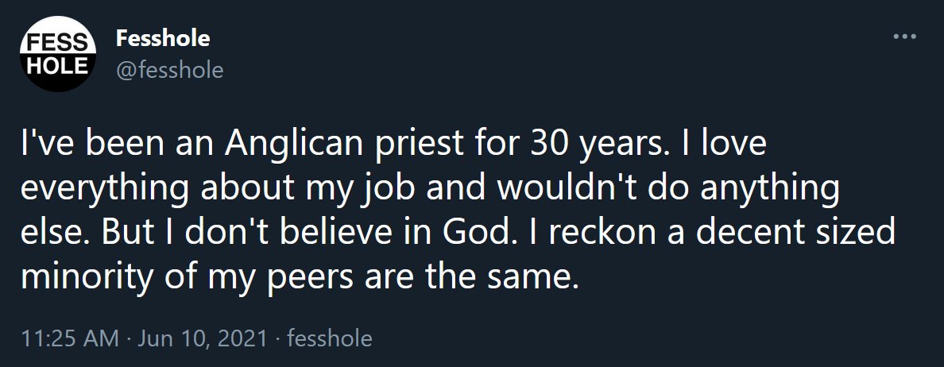Open the tweet's three-dot more options menu
The height and width of the screenshot is (367, 944).
[905, 37]
